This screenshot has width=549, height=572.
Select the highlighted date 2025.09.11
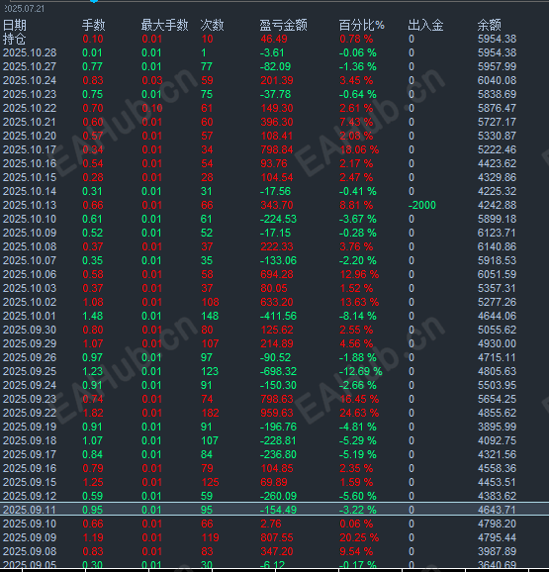click(x=30, y=511)
